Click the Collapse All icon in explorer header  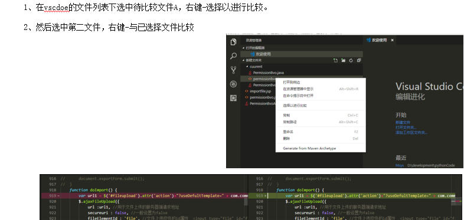point(359,61)
